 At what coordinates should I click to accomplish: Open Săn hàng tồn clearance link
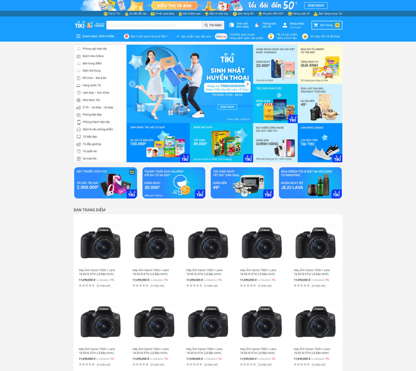243,13
